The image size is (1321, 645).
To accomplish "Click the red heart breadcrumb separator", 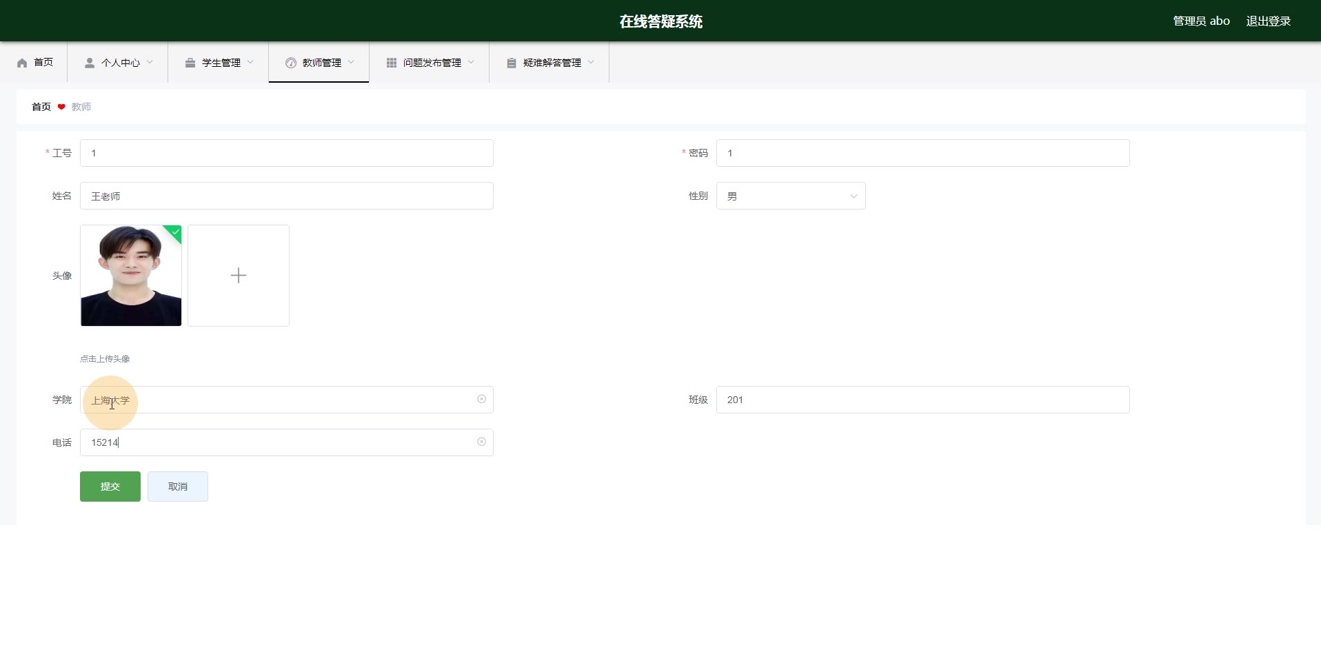I will (x=61, y=107).
